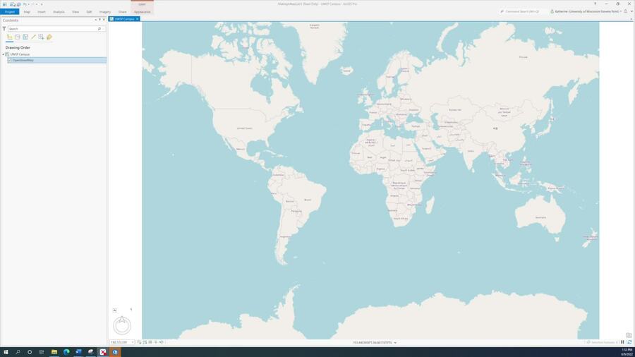
Task: Open the Analysis ribbon tab
Action: pos(59,12)
